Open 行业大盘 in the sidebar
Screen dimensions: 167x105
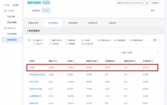[x=11, y=16]
